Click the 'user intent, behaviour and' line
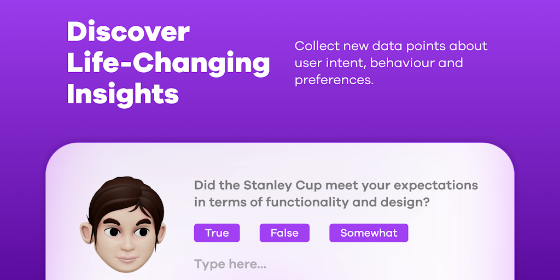The width and height of the screenshot is (560, 280). (378, 63)
